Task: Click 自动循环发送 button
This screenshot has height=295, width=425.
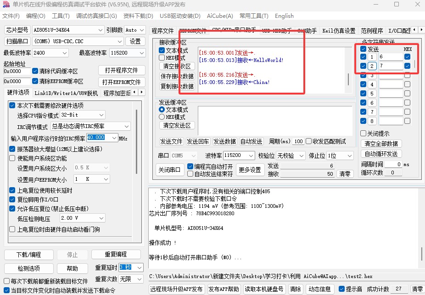Action: coord(381,154)
